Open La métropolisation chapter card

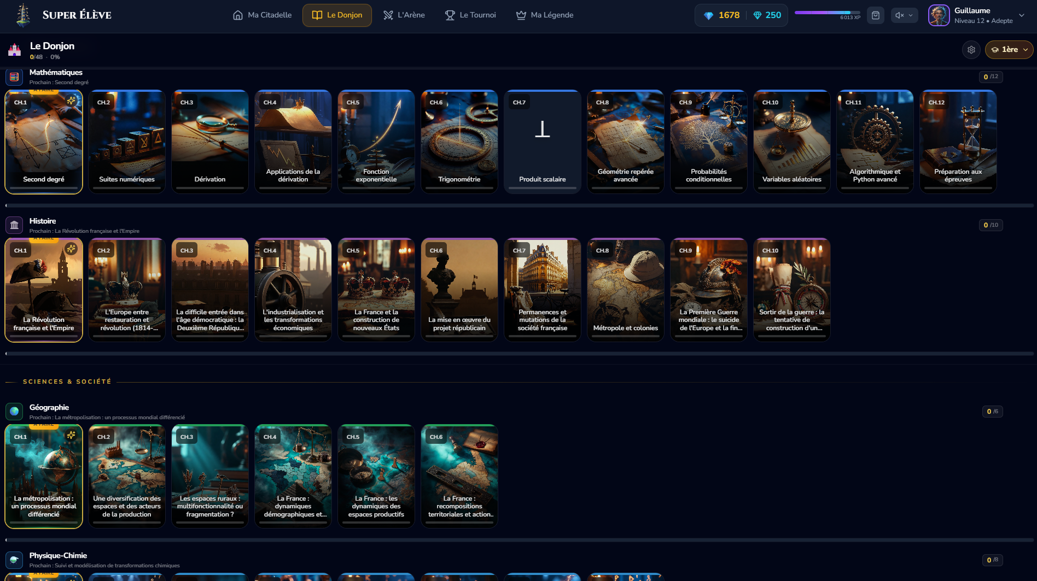pos(44,476)
